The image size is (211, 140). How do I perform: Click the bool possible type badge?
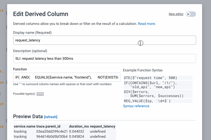click(x=40, y=94)
